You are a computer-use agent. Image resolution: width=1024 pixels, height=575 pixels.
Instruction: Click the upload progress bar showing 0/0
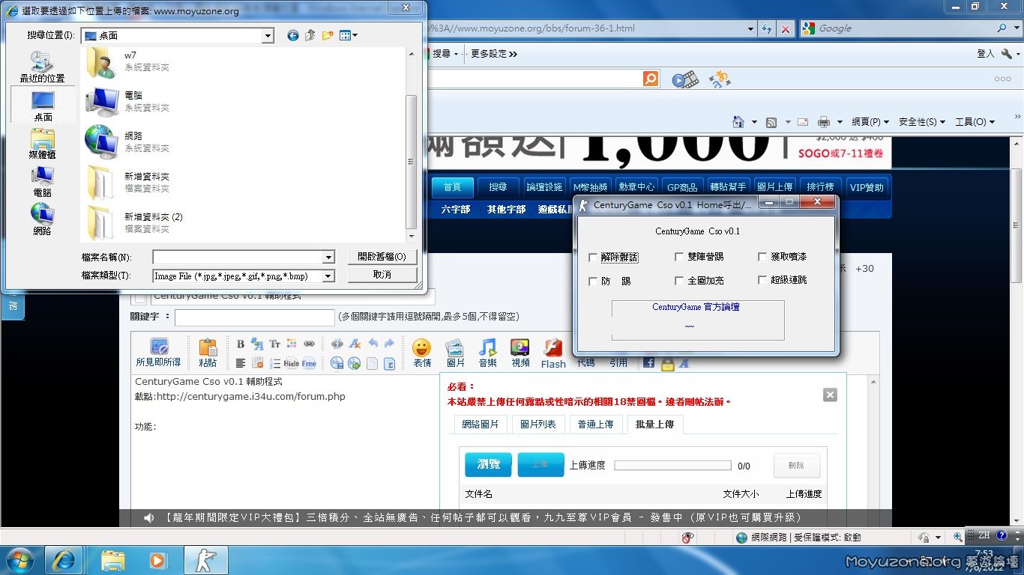pyautogui.click(x=672, y=465)
